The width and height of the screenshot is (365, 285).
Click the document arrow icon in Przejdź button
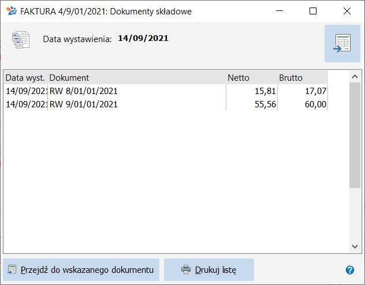coord(12,269)
